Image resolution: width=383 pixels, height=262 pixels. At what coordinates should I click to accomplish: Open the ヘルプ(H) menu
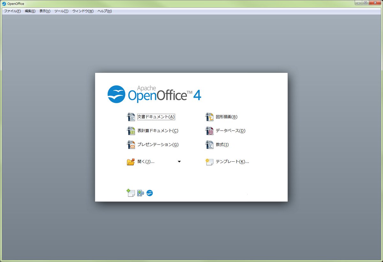tap(105, 11)
